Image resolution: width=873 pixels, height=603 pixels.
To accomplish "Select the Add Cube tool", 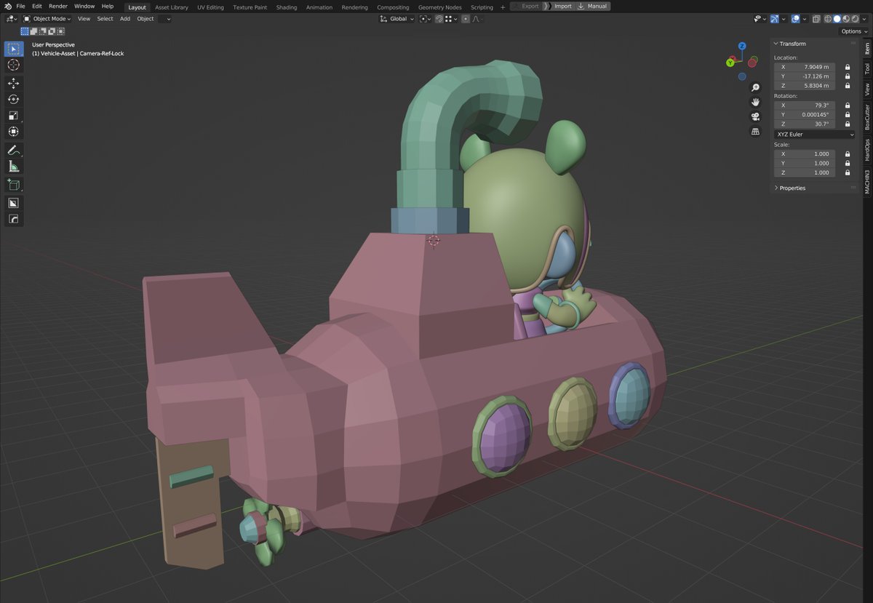I will [13, 185].
